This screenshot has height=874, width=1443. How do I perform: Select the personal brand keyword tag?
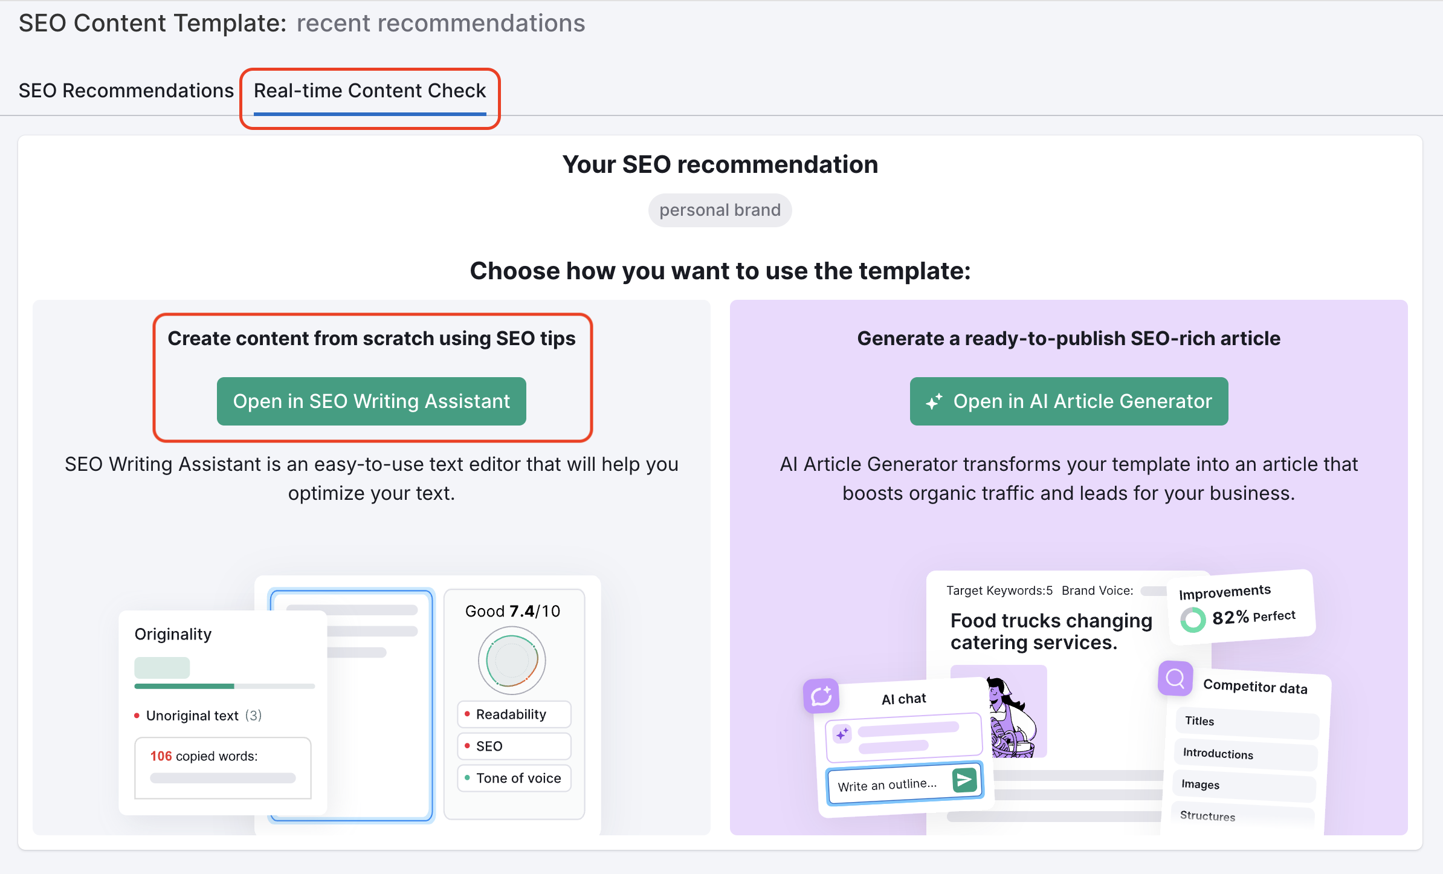720,210
